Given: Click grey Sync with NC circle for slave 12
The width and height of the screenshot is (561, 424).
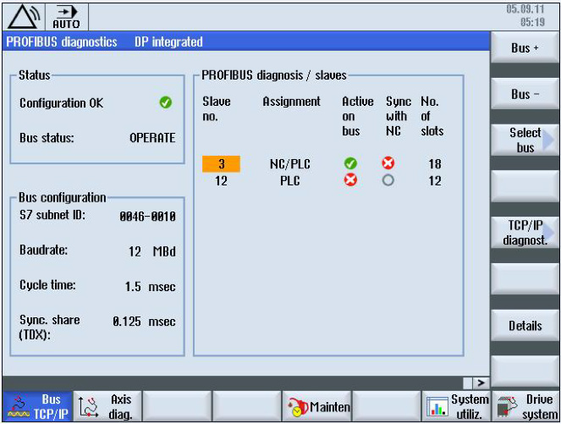Looking at the screenshot, I should coord(388,180).
